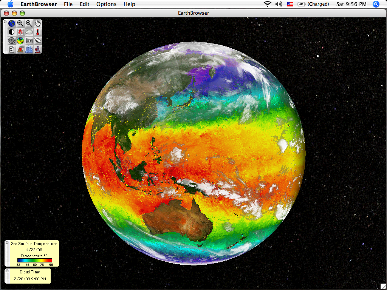This screenshot has height=290, width=387.
Task: Collapse the tool palette using its round knob
Action: pyautogui.click(x=5, y=22)
